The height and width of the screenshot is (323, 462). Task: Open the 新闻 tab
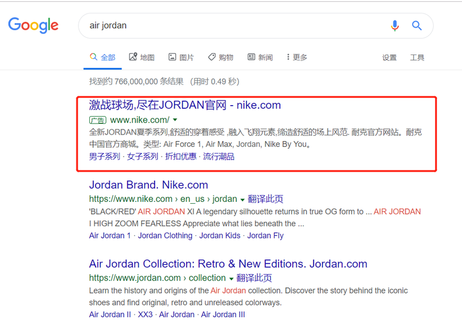click(260, 57)
